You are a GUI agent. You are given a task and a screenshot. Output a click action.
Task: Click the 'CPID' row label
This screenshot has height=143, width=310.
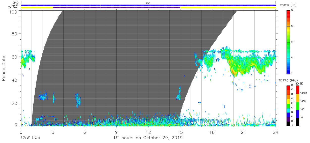click(x=16, y=3)
